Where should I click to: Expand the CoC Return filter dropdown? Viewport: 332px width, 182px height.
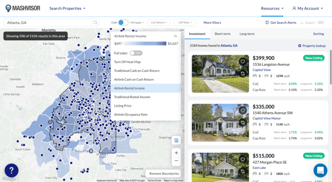[x=159, y=22]
